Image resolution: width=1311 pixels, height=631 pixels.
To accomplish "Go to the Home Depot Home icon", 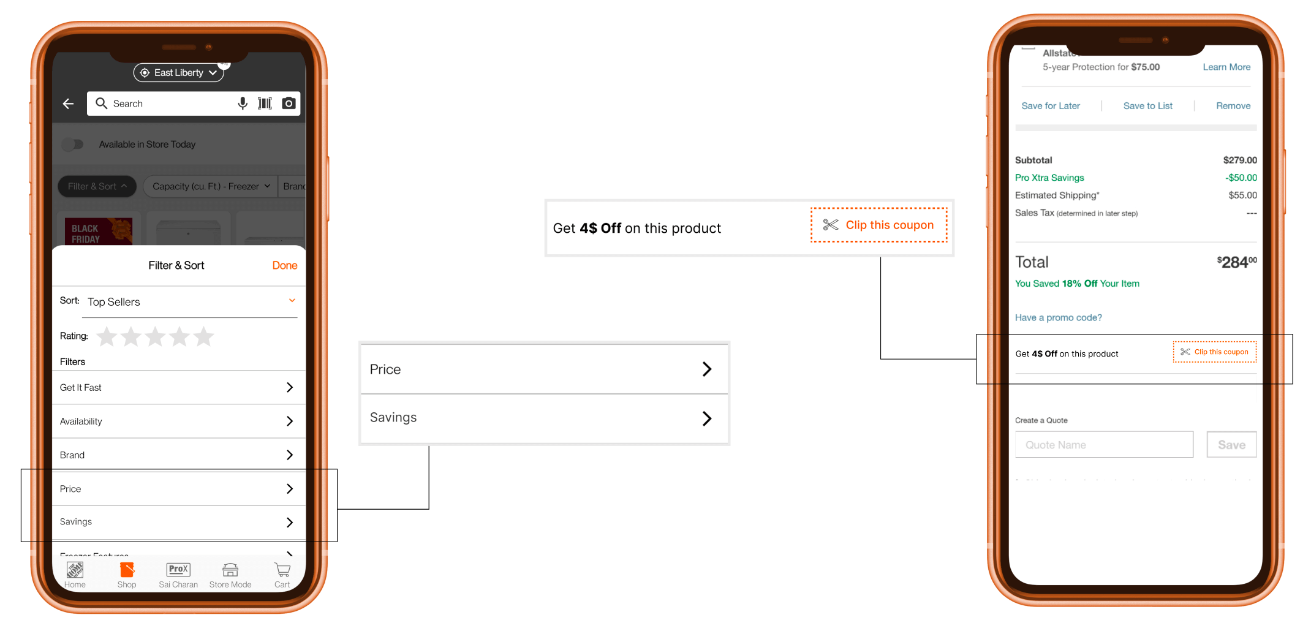I will (x=75, y=575).
